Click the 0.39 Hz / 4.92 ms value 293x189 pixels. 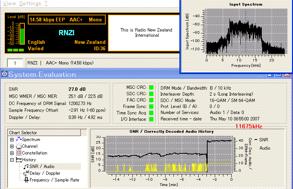(86, 117)
